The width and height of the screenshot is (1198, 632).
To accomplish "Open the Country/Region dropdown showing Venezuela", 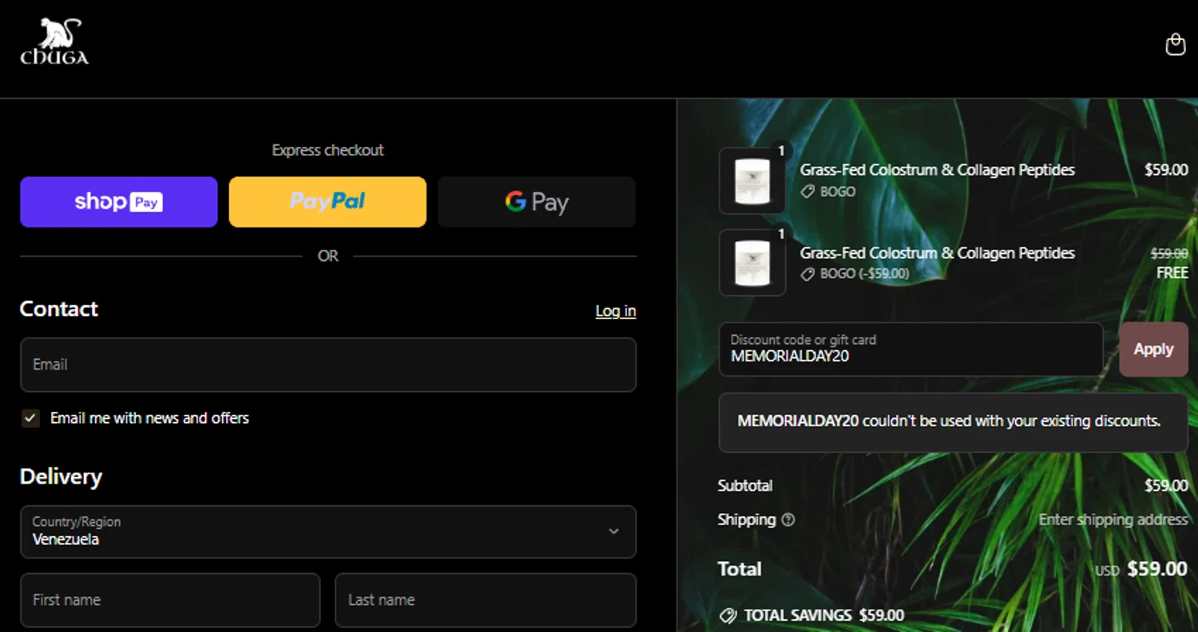I will 328,531.
